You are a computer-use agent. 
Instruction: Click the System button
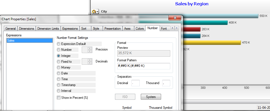point(151,97)
